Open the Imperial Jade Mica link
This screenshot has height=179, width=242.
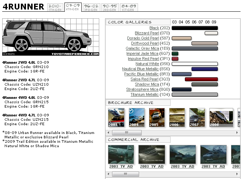click(x=142, y=53)
